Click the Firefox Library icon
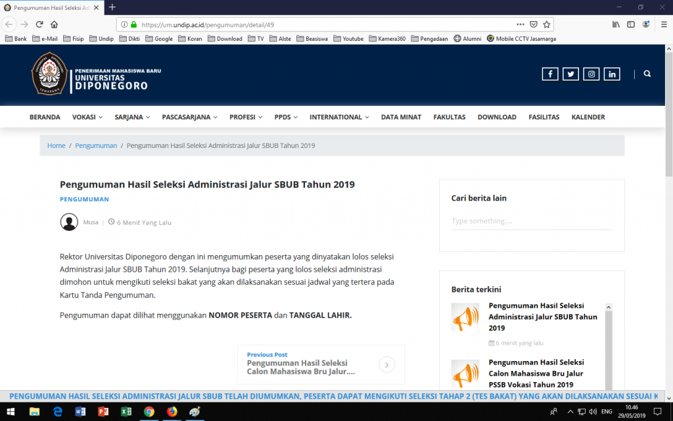 [615, 24]
